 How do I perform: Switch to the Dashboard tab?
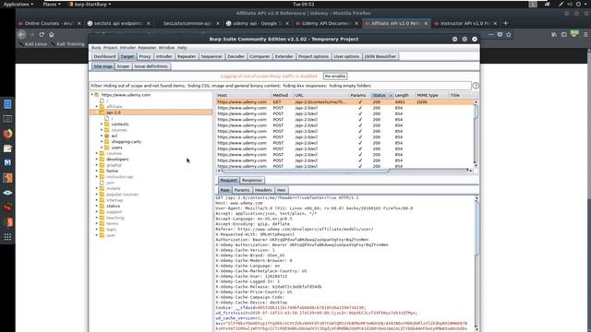tap(104, 56)
